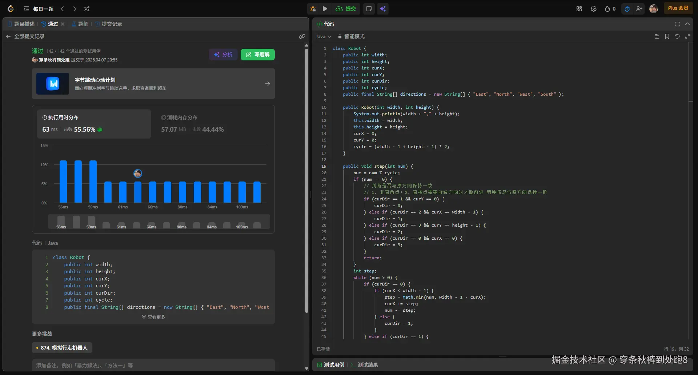Click the 添加备注 notes input field
Image resolution: width=698 pixels, height=375 pixels.
(x=153, y=365)
